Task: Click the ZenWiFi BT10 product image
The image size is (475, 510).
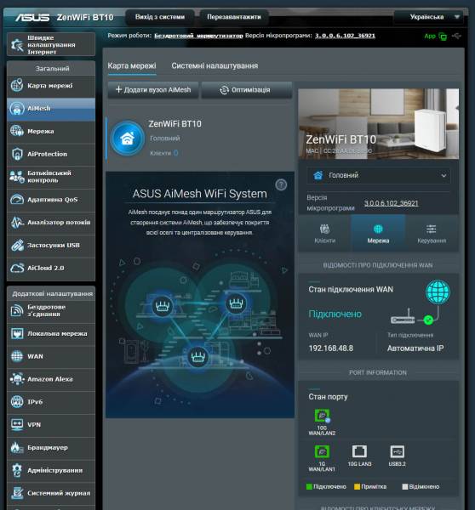Action: coord(379,123)
